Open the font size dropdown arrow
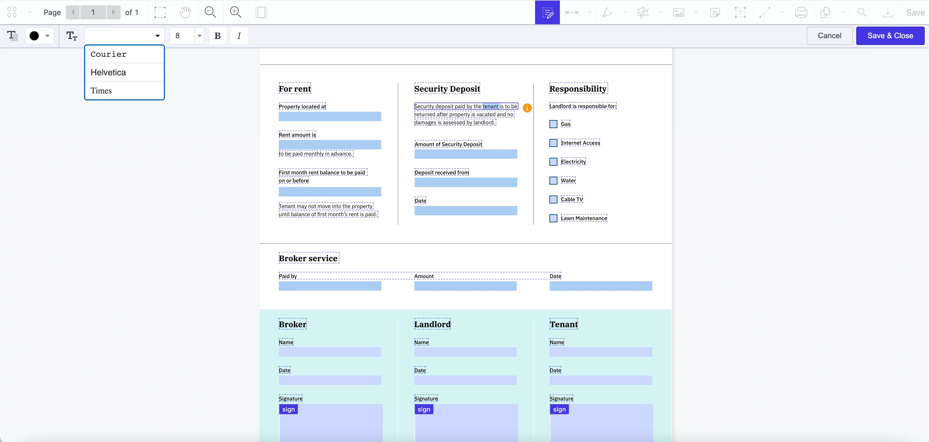 pos(199,36)
